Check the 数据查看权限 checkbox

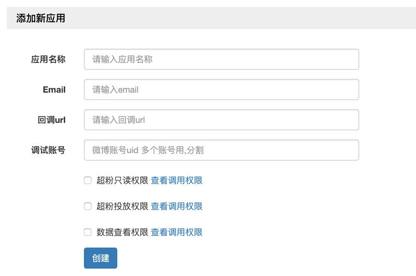click(x=88, y=232)
